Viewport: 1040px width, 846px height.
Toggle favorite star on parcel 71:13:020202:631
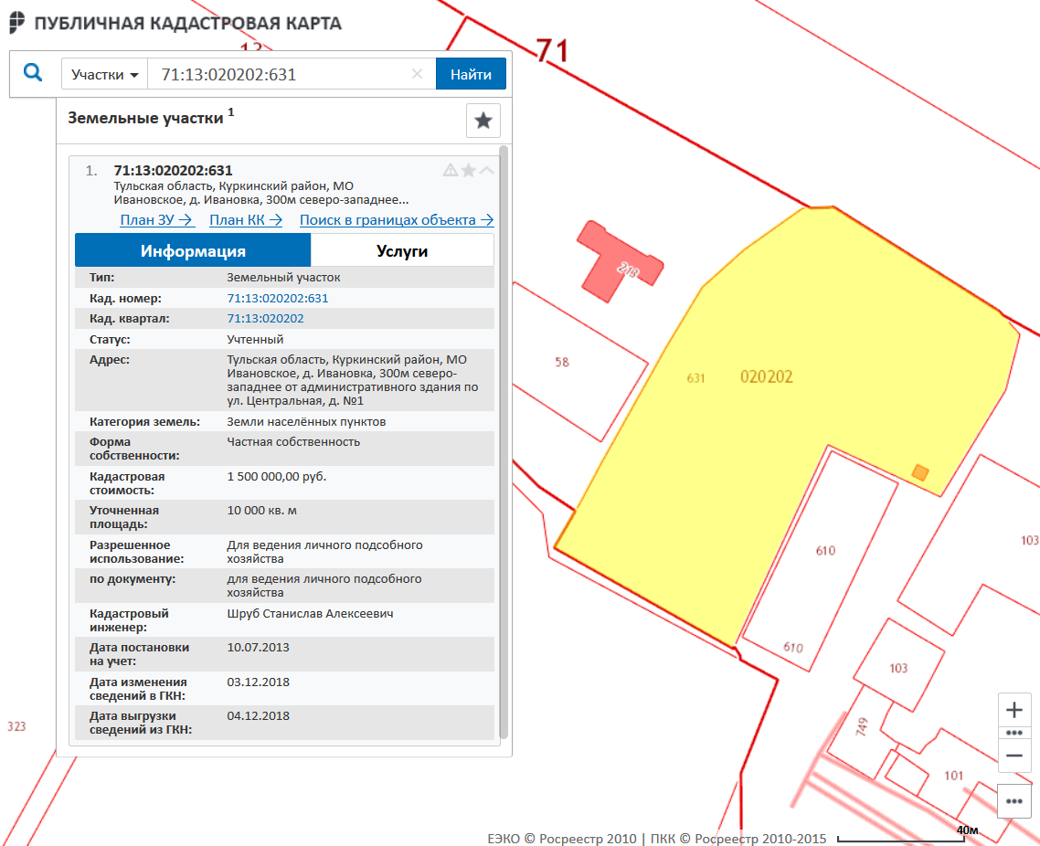(468, 170)
